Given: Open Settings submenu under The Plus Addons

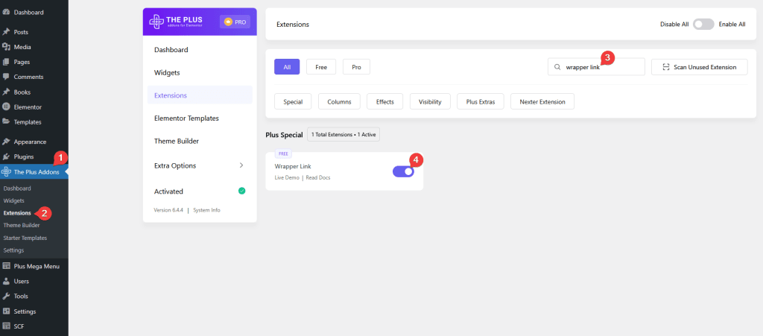Looking at the screenshot, I should click(x=13, y=250).
